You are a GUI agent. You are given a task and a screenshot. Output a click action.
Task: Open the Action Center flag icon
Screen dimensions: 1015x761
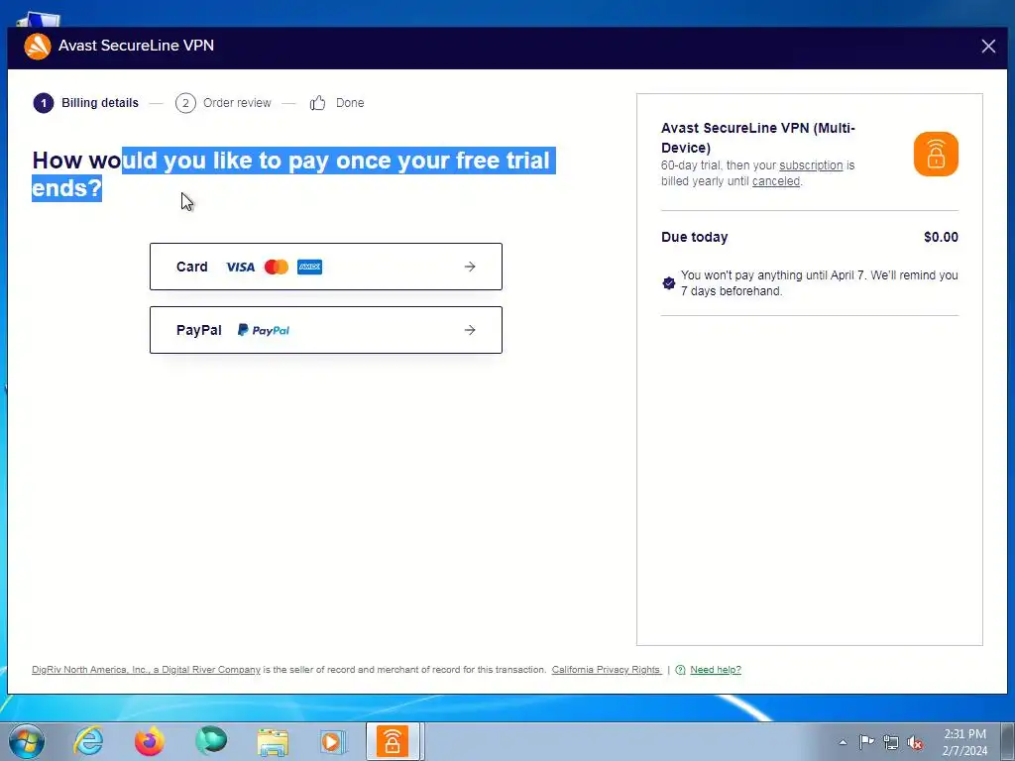coord(866,742)
